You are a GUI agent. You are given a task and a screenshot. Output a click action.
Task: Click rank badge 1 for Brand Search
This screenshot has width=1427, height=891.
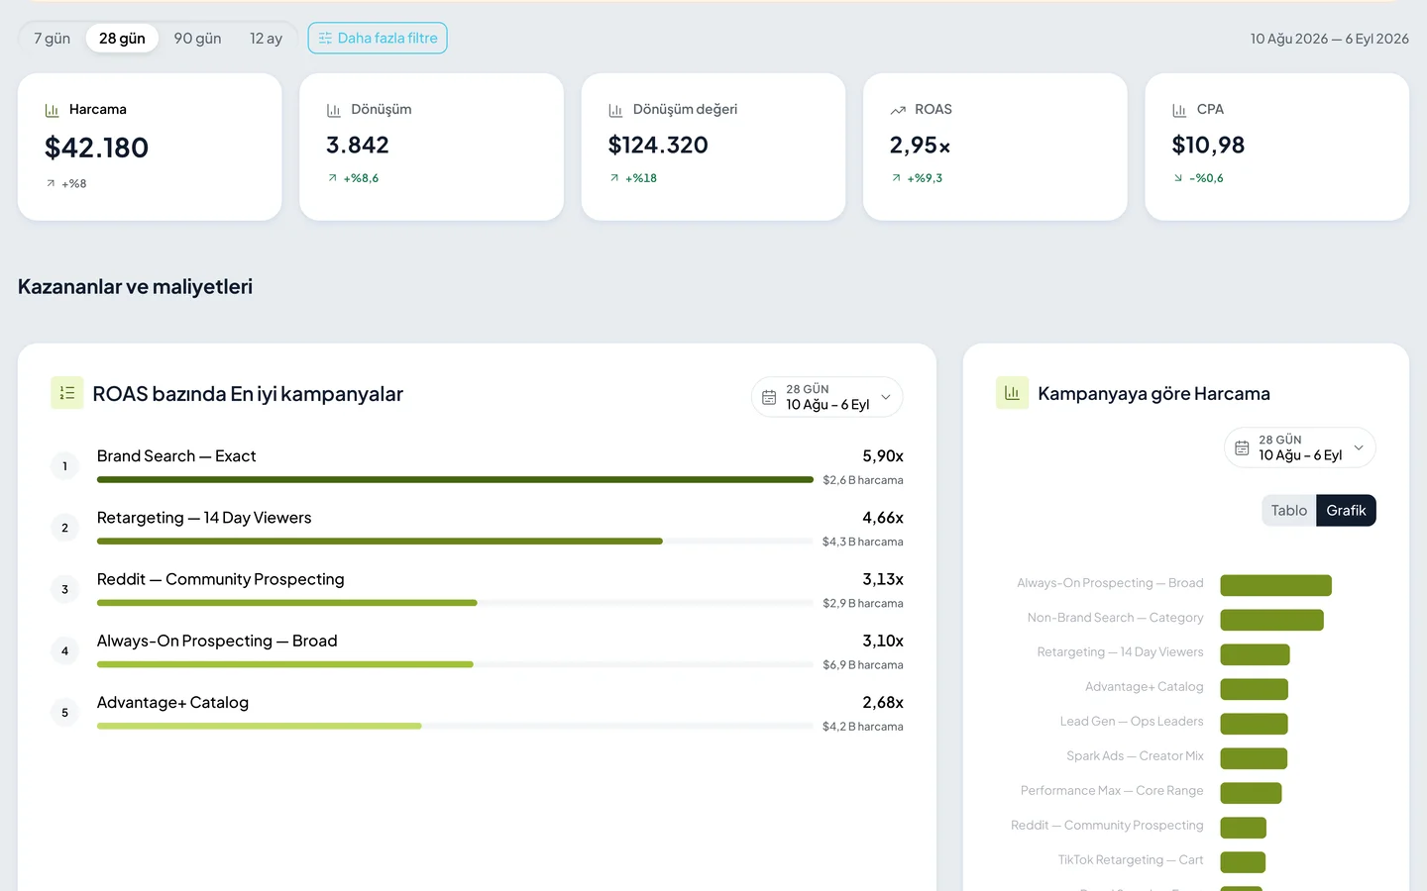coord(65,466)
